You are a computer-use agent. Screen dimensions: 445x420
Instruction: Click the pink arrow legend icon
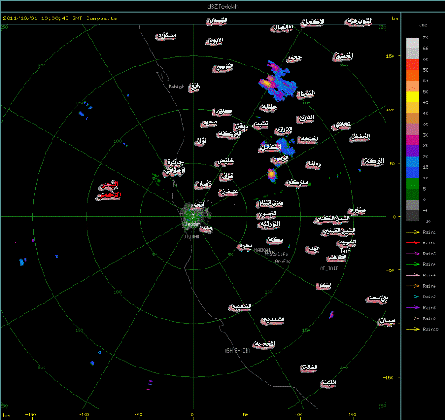pyautogui.click(x=413, y=276)
